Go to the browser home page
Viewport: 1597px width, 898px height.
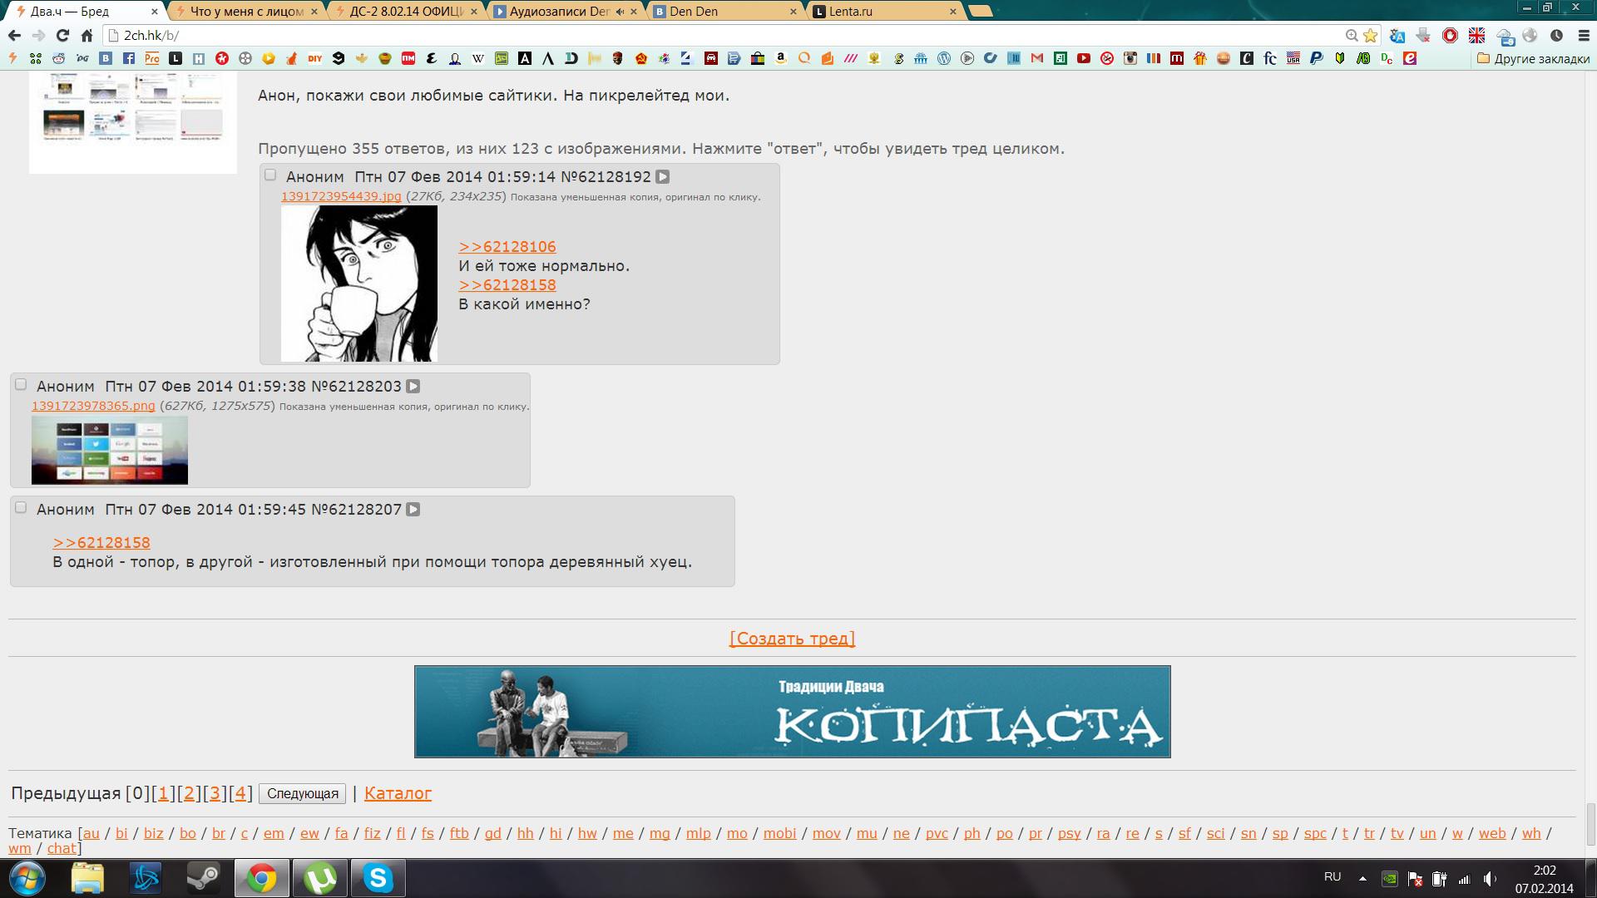click(x=87, y=35)
